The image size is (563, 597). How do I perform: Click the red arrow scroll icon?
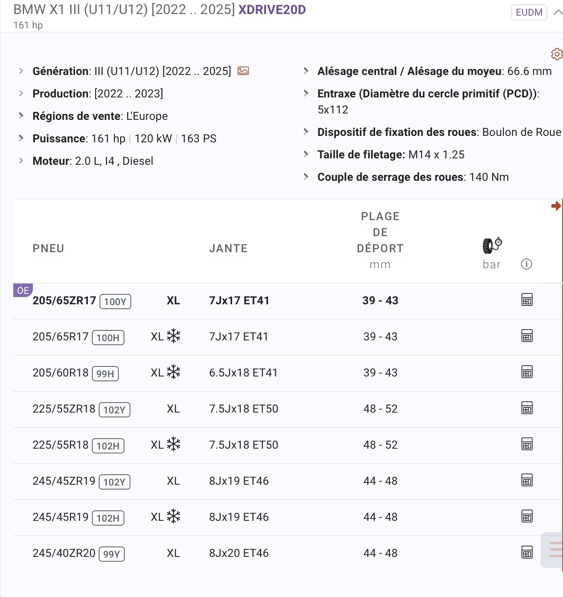point(556,206)
